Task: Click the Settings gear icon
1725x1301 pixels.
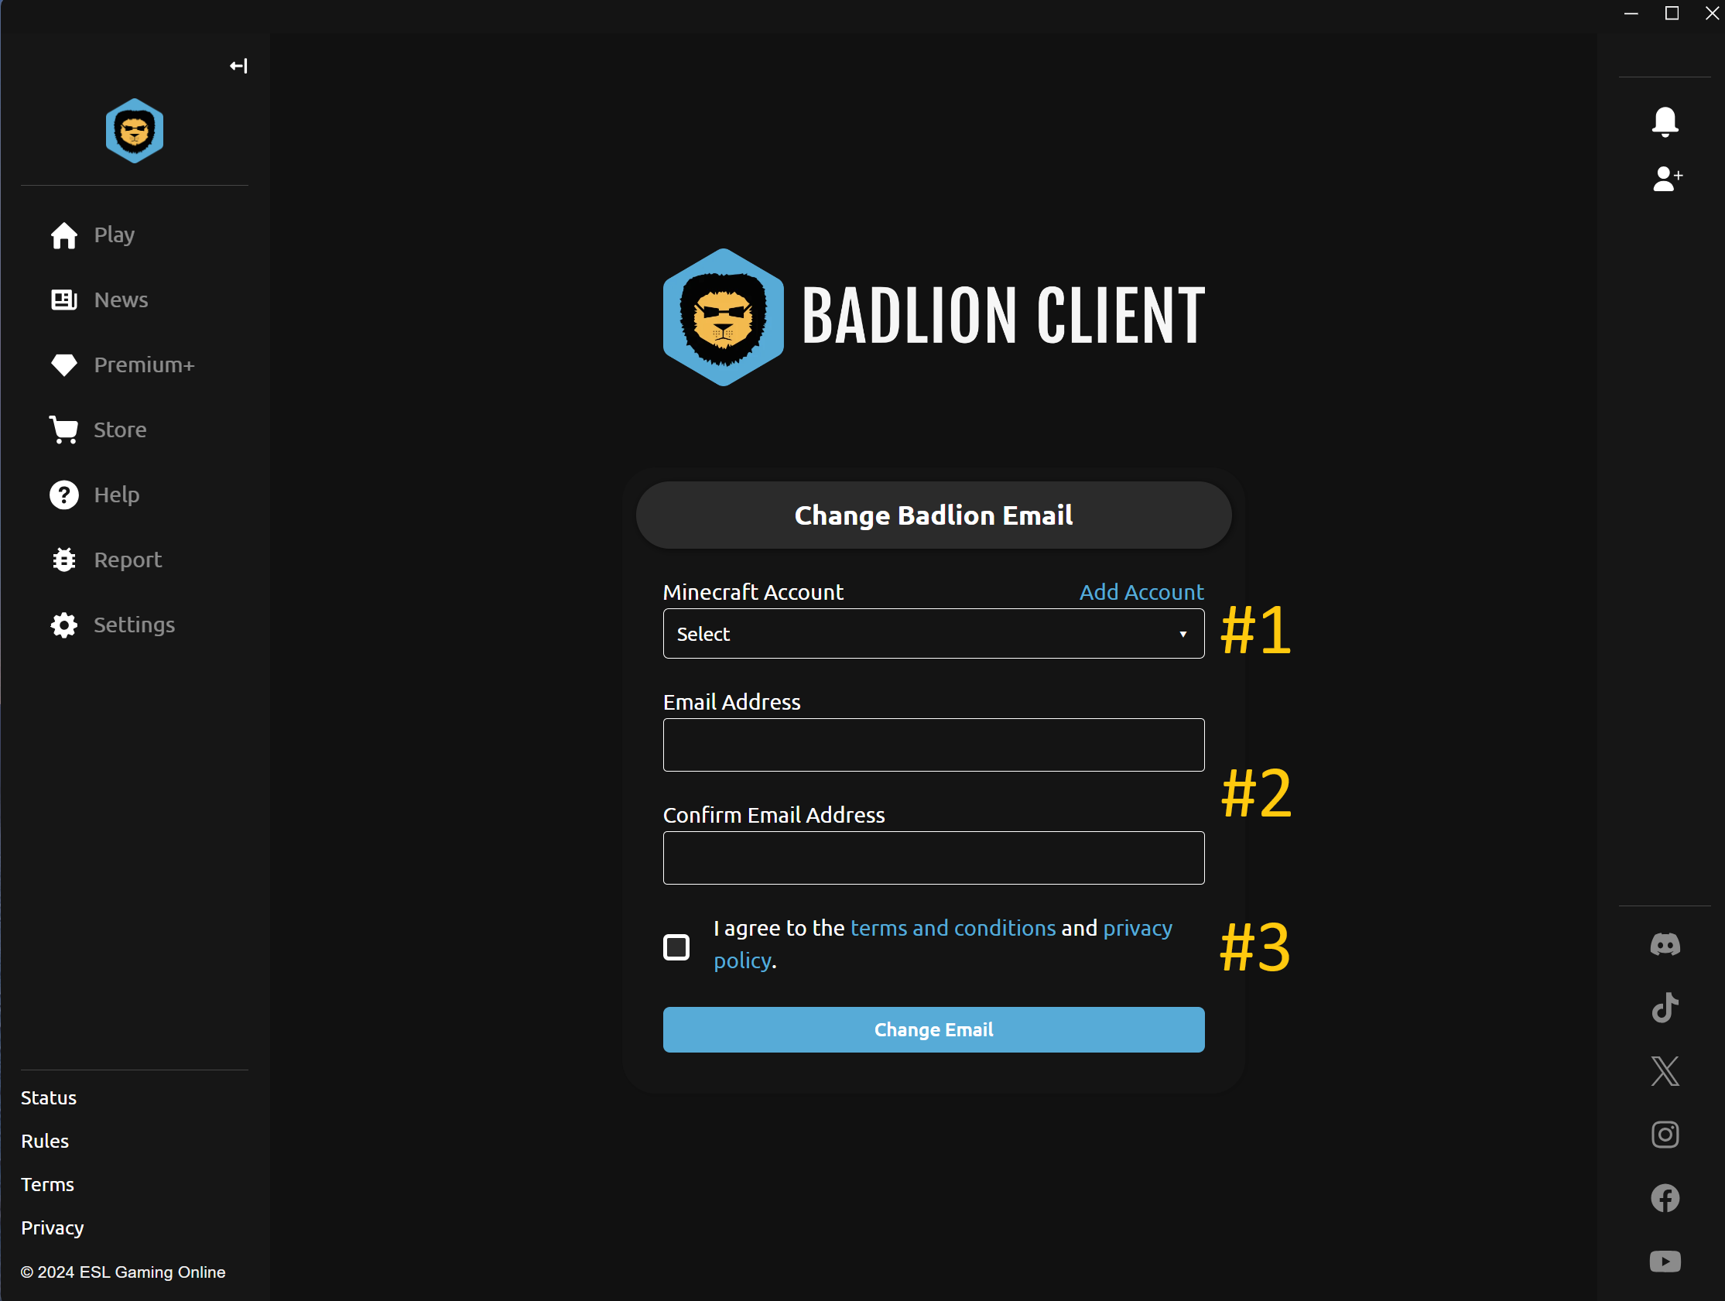Action: (x=64, y=625)
